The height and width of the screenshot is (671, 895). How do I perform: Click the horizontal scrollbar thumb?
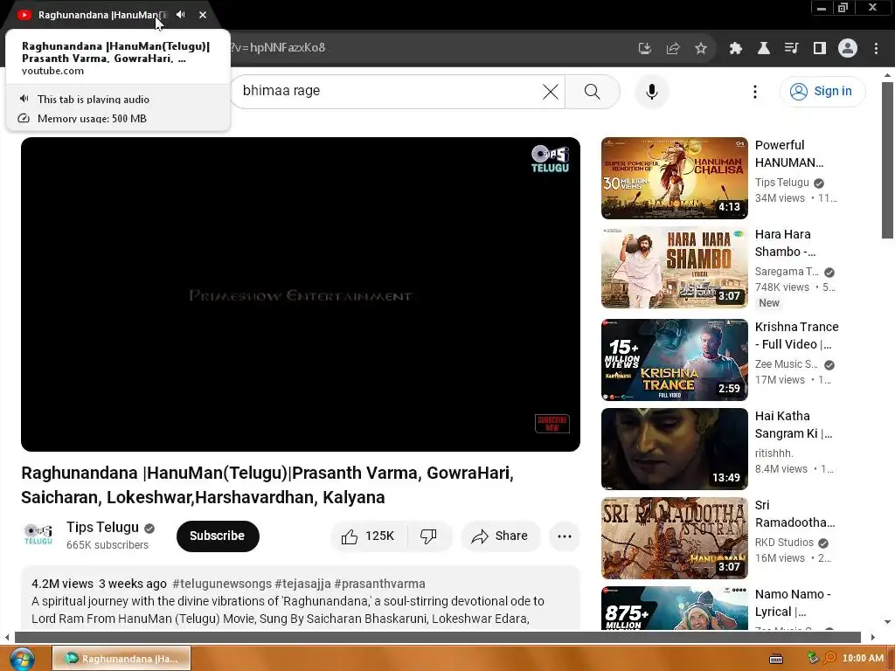pyautogui.click(x=437, y=637)
